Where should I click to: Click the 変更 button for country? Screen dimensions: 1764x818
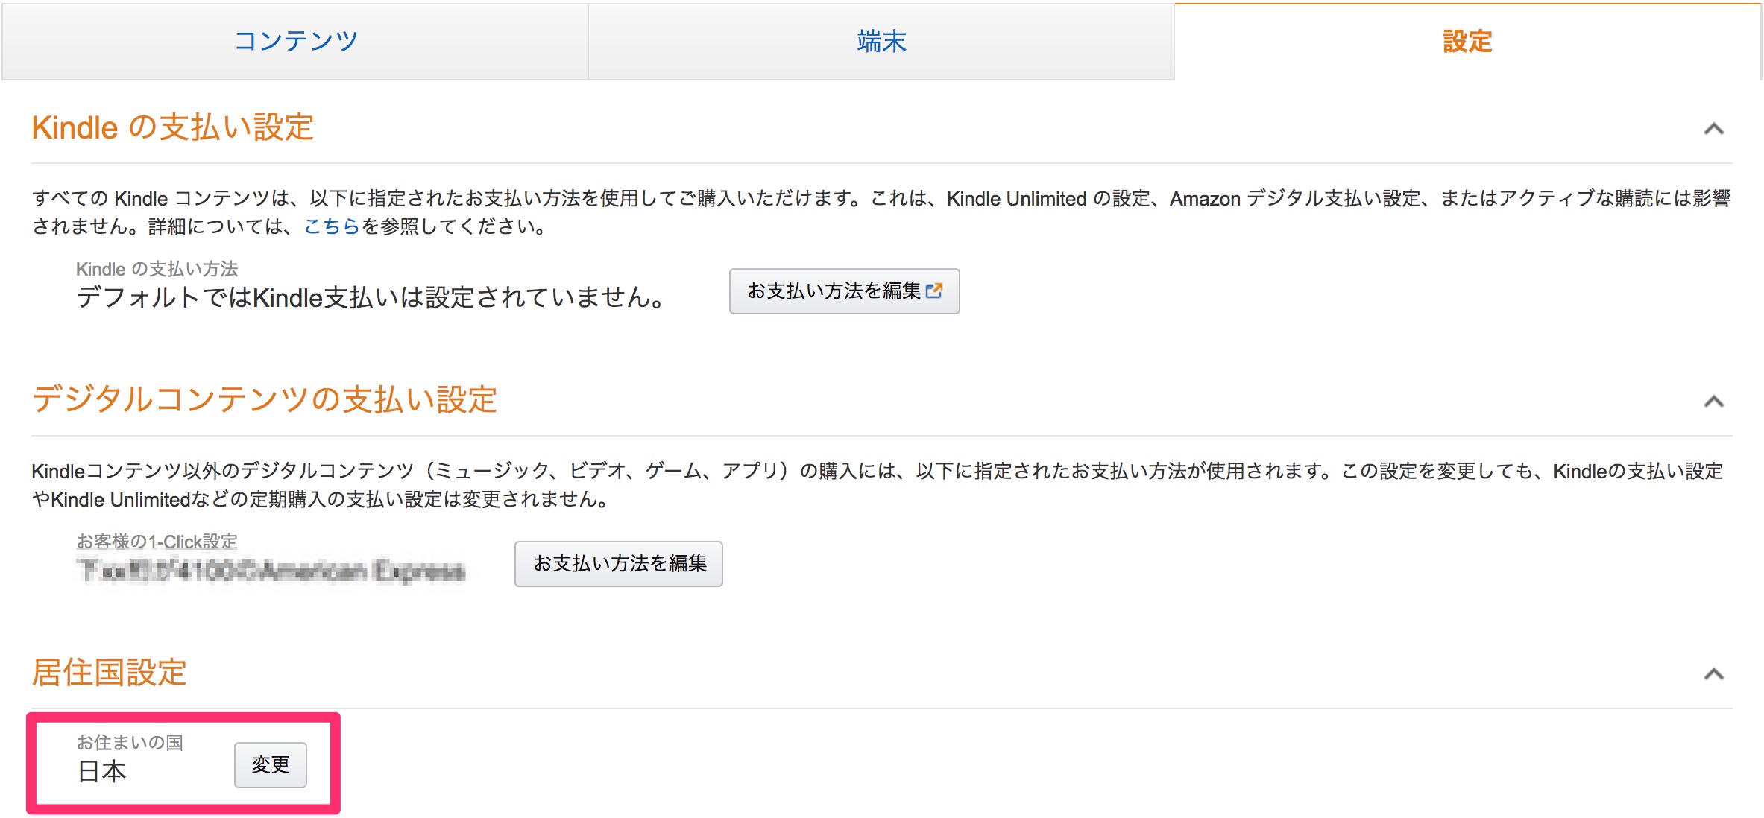(271, 765)
